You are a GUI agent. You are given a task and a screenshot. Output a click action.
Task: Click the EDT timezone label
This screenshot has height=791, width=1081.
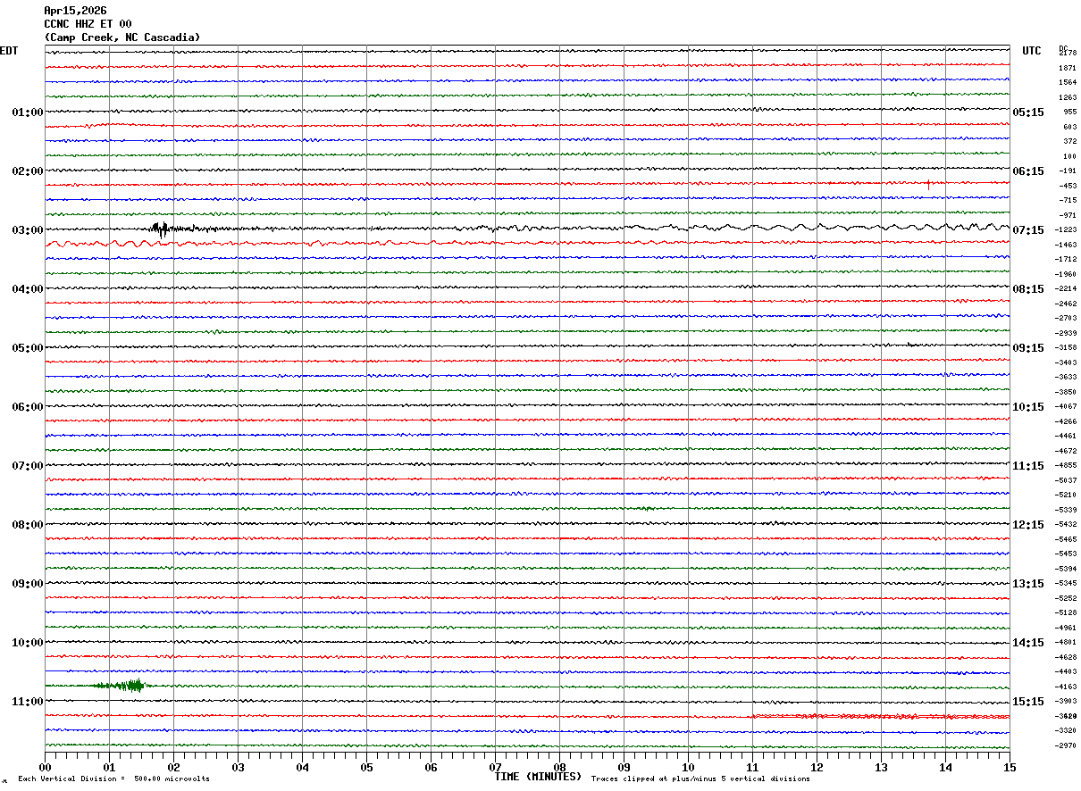[x=9, y=51]
